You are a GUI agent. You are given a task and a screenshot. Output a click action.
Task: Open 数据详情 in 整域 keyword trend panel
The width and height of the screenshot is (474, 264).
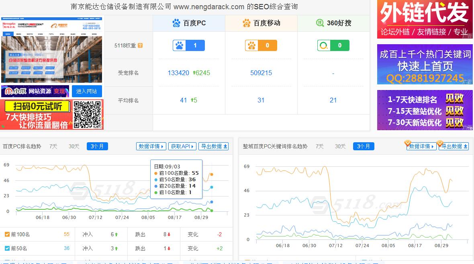click(x=421, y=146)
